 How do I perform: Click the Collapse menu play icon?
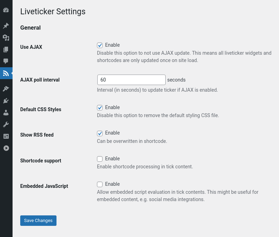coord(6,148)
